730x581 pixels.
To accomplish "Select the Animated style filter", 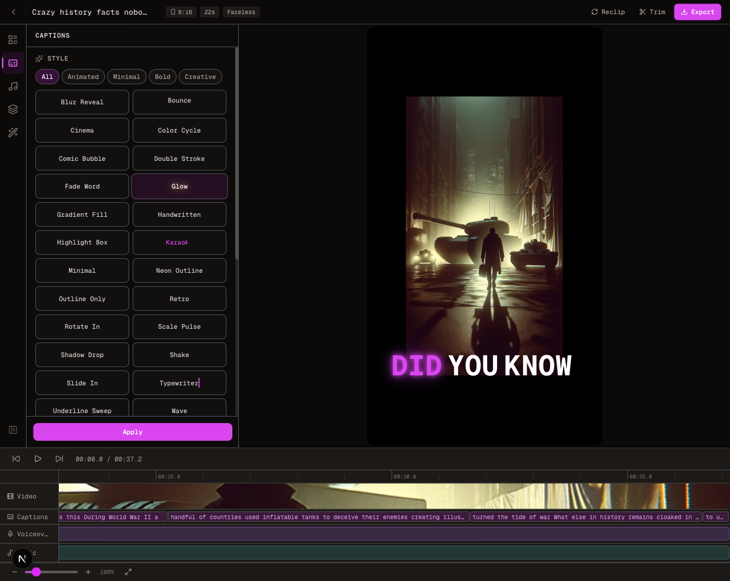I will [x=83, y=77].
